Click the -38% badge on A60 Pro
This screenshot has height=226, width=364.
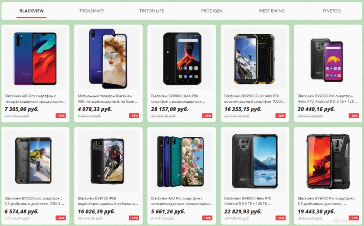tap(207, 218)
